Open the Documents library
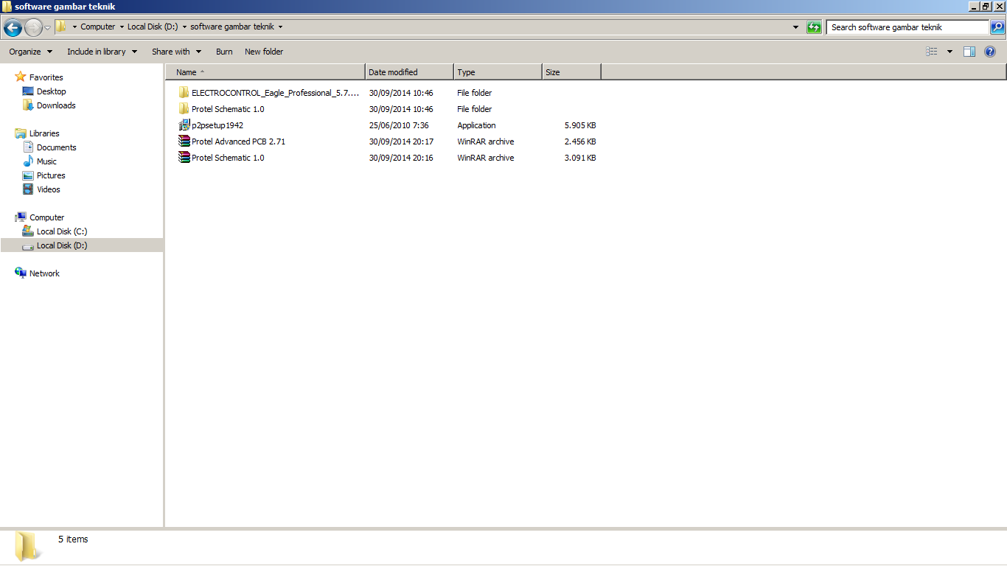This screenshot has height=566, width=1007. point(57,147)
